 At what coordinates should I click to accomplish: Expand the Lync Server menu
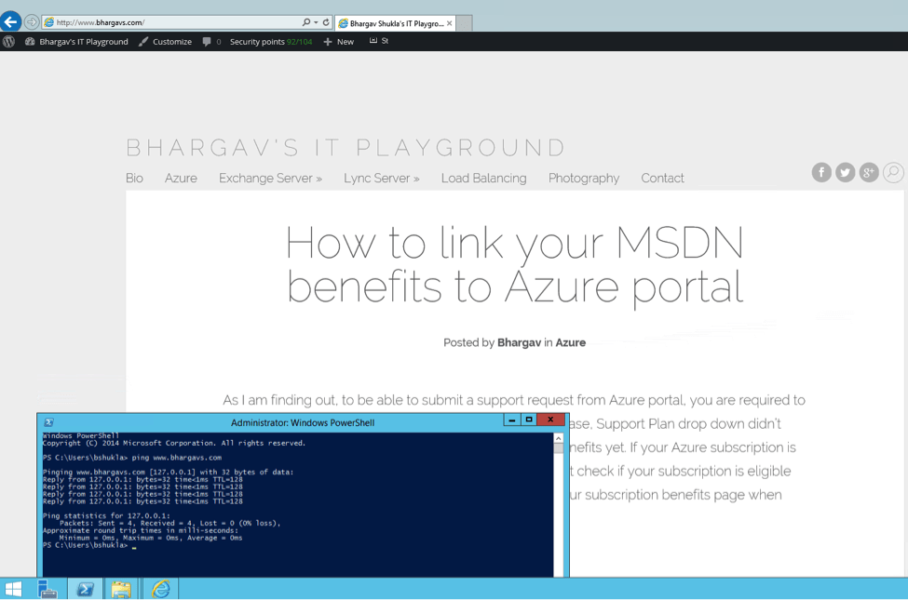(x=381, y=178)
